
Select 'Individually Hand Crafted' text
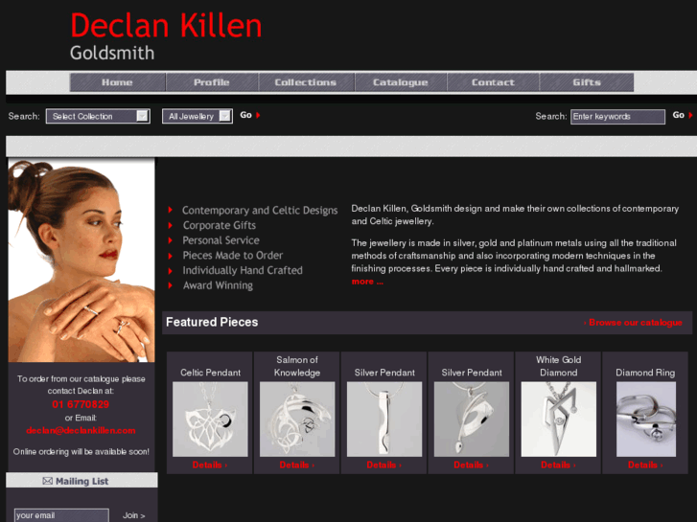243,270
